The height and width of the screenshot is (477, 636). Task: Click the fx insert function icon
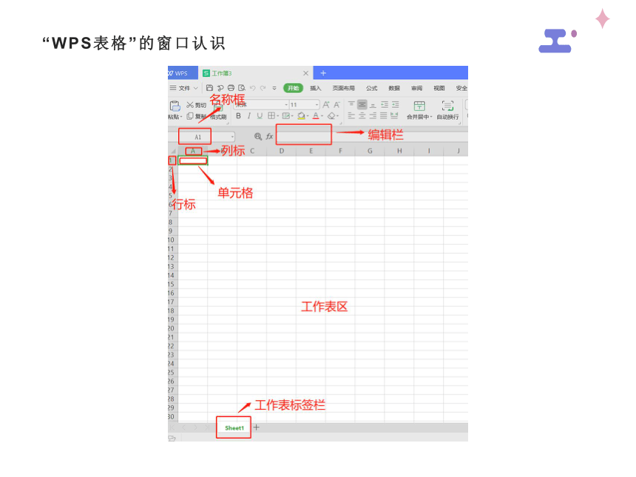pos(269,137)
